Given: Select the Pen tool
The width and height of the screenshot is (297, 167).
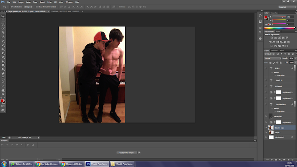Looking at the screenshot, I should coord(3,74).
